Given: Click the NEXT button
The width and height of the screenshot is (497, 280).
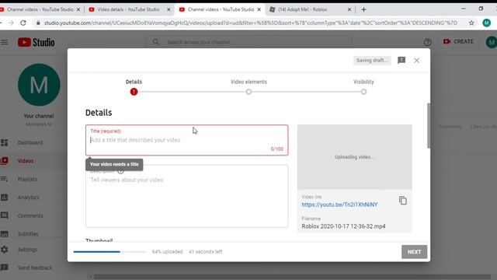Looking at the screenshot, I should pyautogui.click(x=414, y=252).
